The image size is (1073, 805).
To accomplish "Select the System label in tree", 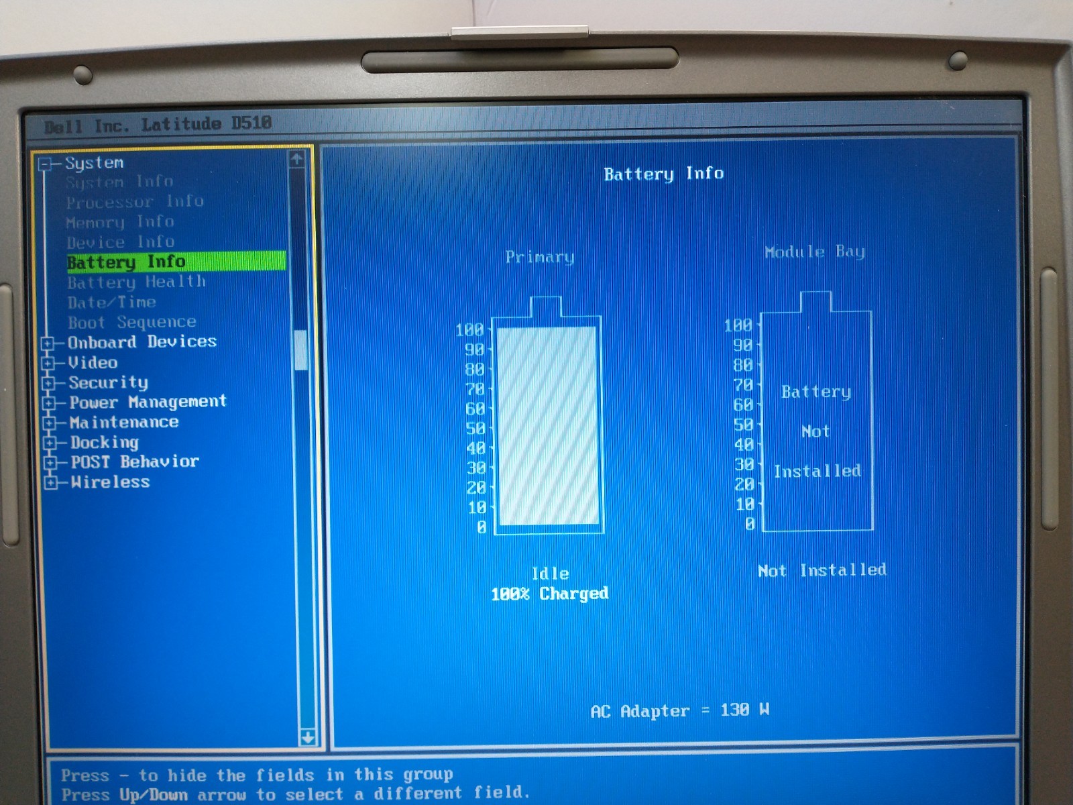I will pos(95,163).
